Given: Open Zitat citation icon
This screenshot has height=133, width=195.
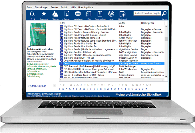Looking at the screenshot, I should [89, 14].
